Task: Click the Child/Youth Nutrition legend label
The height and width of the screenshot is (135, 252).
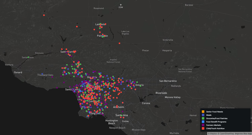Action: coord(215,129)
